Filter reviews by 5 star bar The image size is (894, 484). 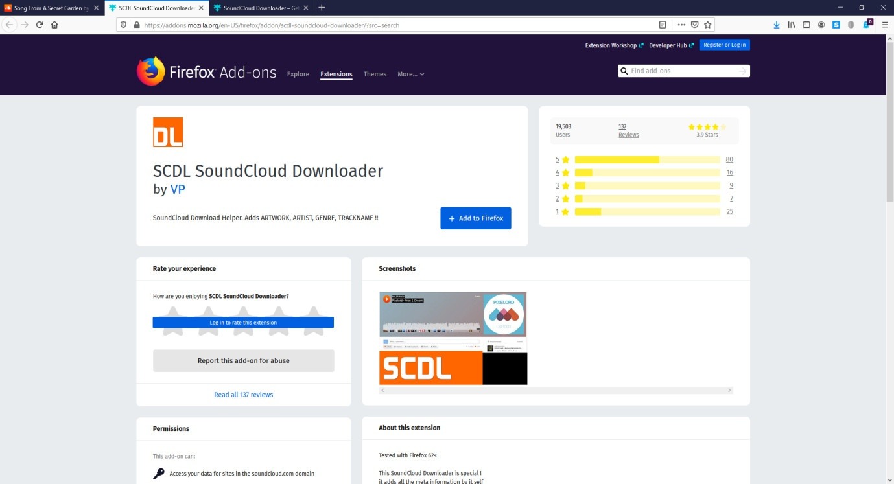click(647, 159)
